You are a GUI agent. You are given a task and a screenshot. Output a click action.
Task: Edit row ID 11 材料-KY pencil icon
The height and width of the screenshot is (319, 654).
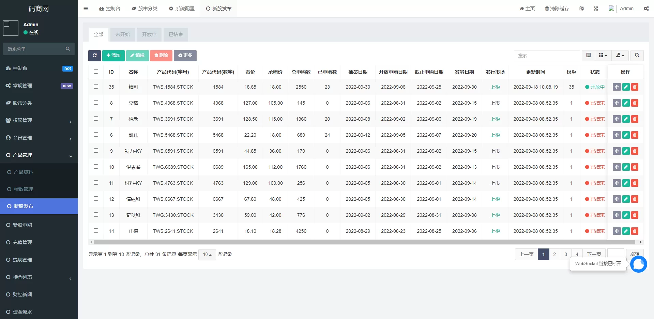click(626, 183)
